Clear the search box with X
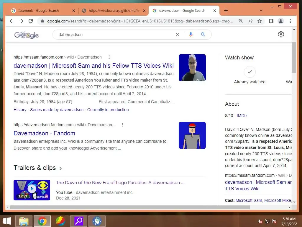302x227 pixels. pyautogui.click(x=177, y=35)
